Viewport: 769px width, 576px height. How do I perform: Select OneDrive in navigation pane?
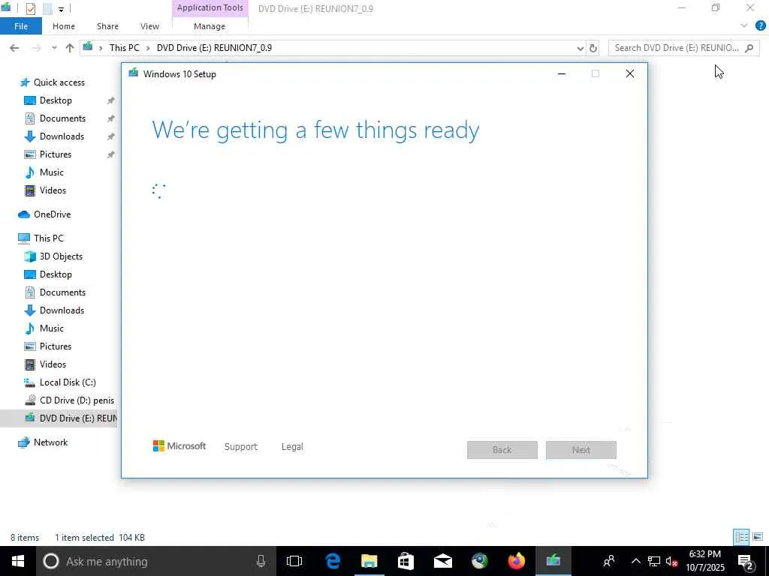[52, 214]
